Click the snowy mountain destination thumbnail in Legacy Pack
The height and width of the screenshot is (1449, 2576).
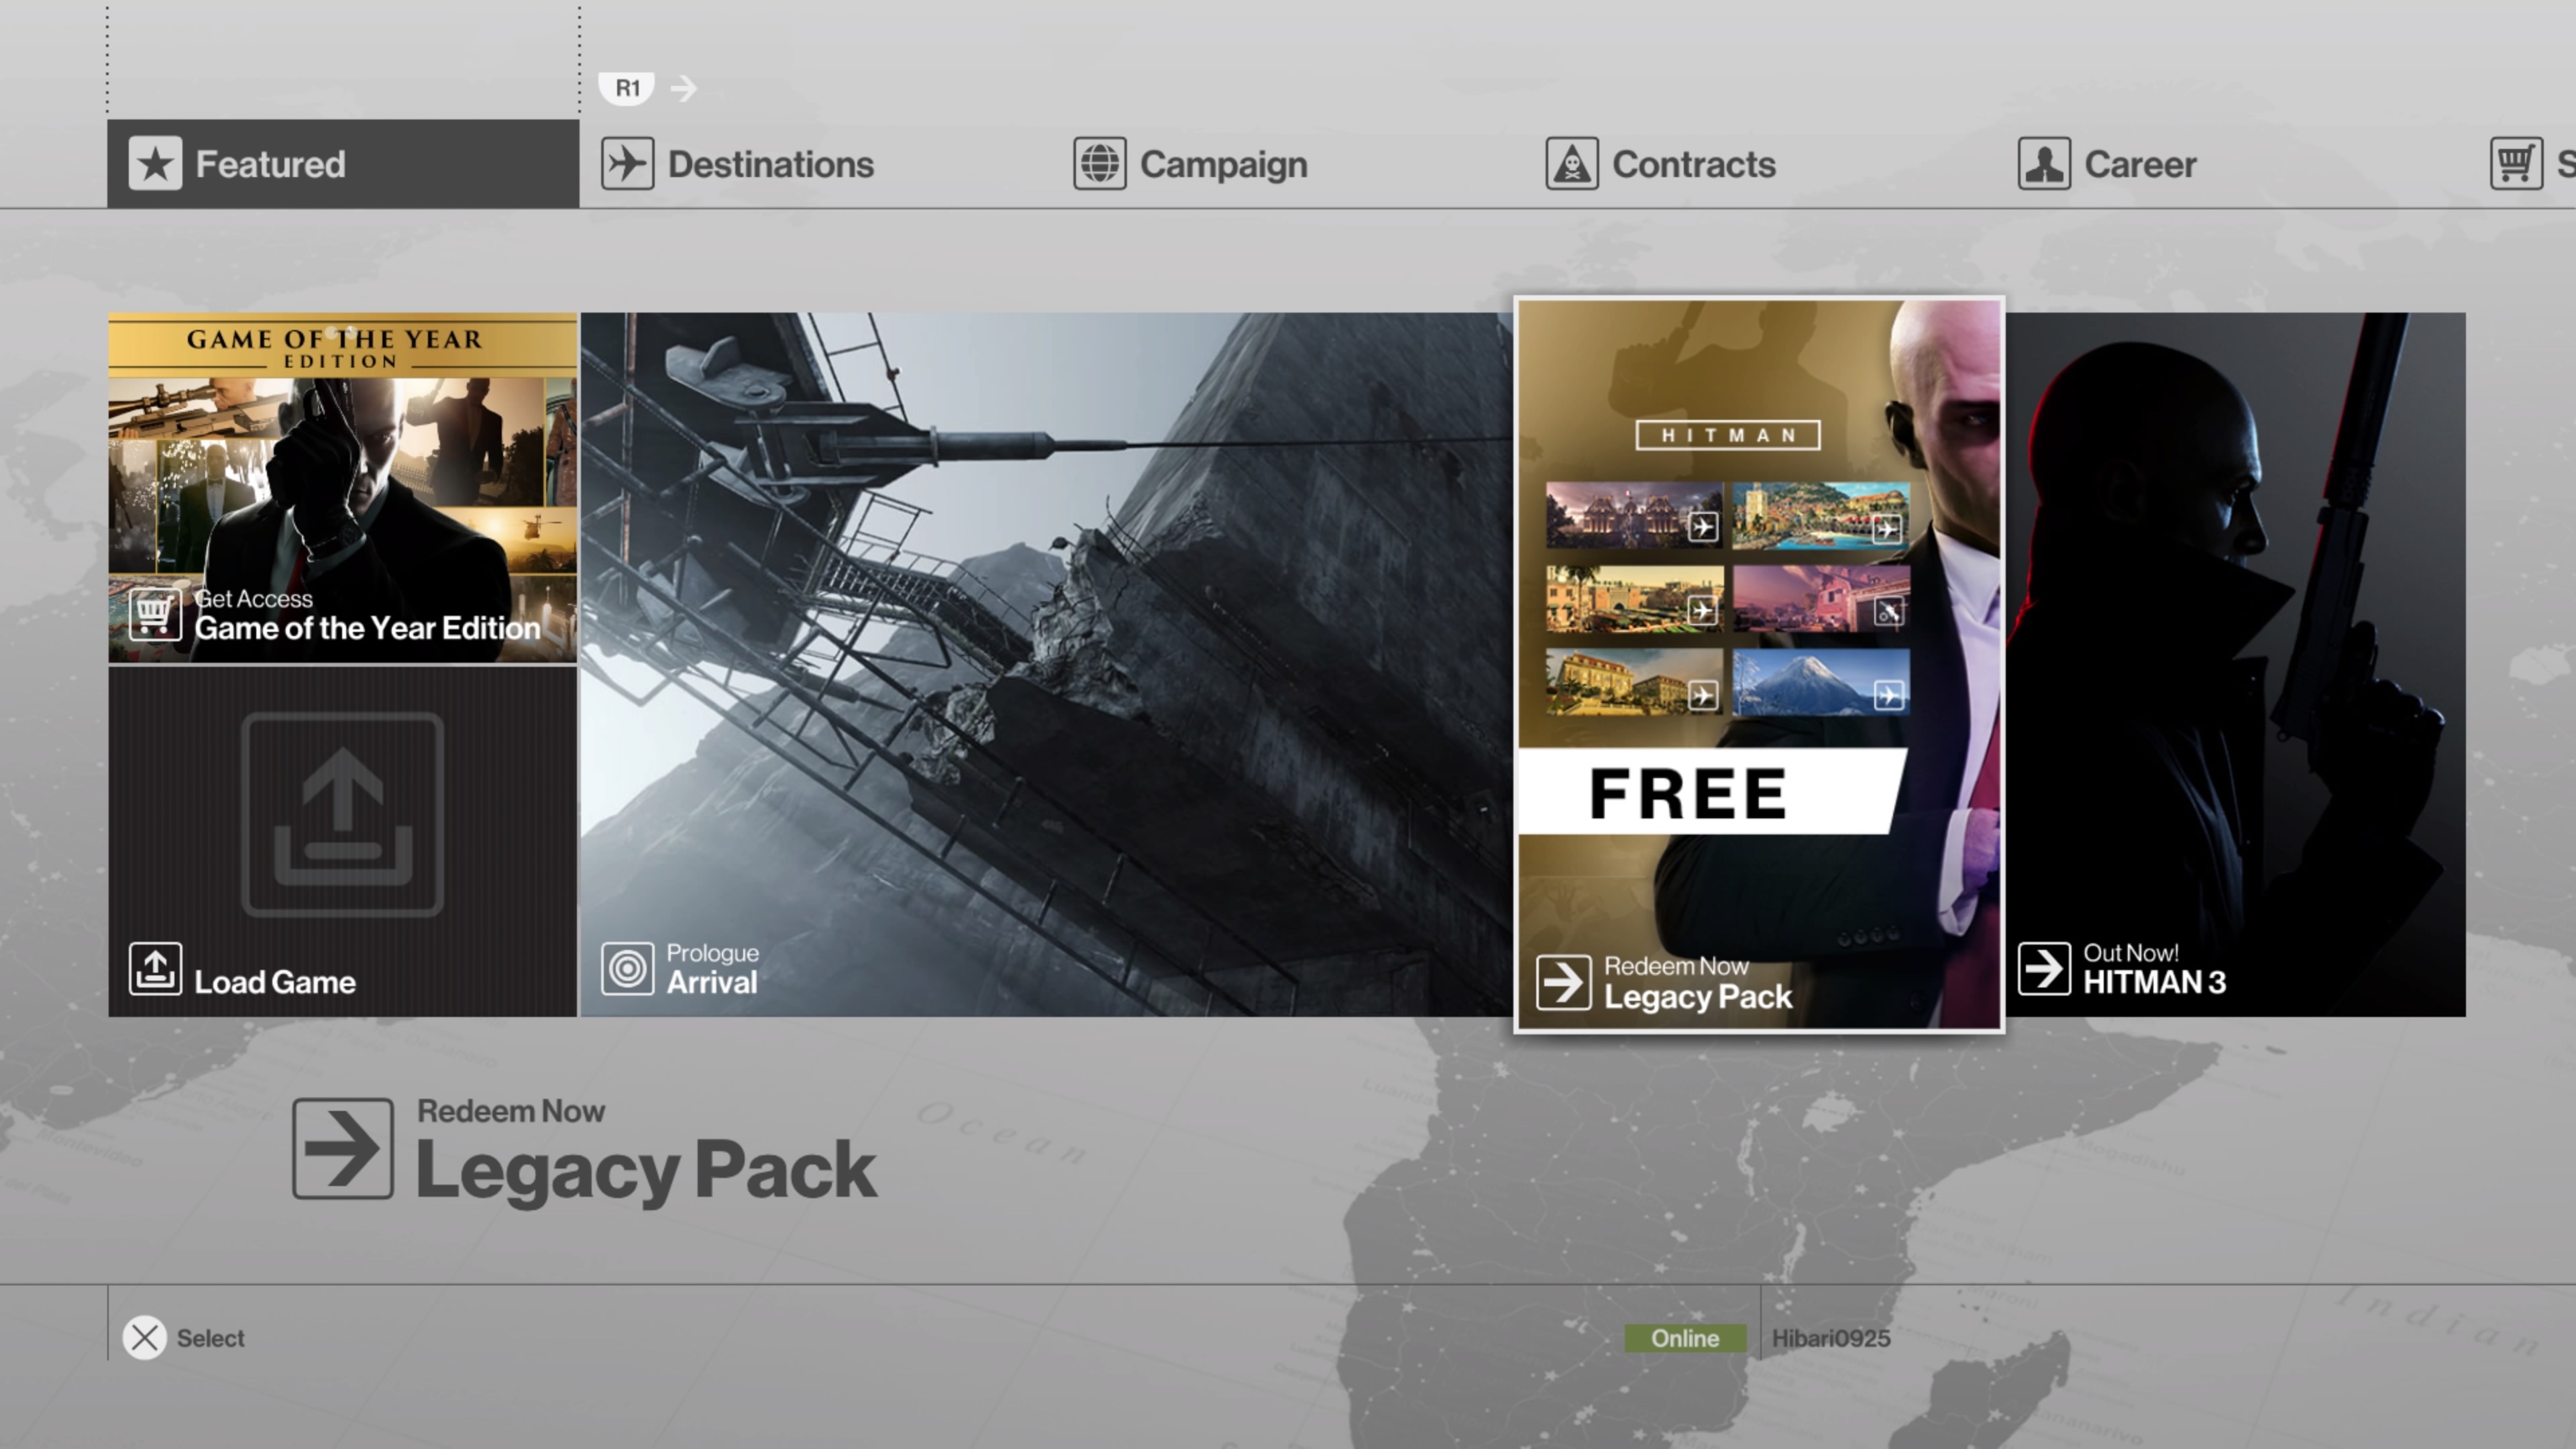tap(1821, 682)
